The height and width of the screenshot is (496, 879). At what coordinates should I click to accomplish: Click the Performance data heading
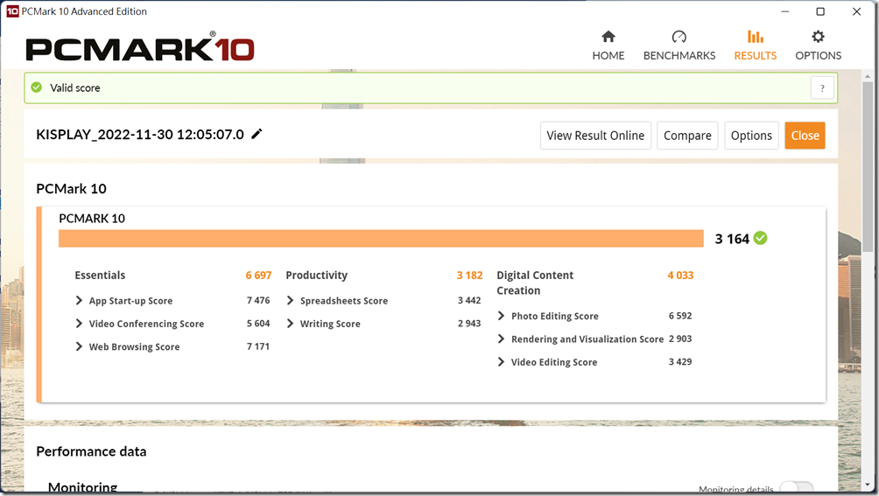click(91, 451)
